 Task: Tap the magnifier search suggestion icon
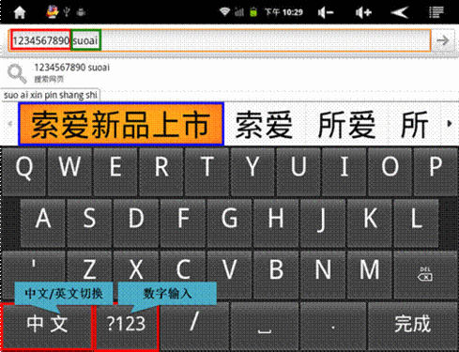[17, 73]
